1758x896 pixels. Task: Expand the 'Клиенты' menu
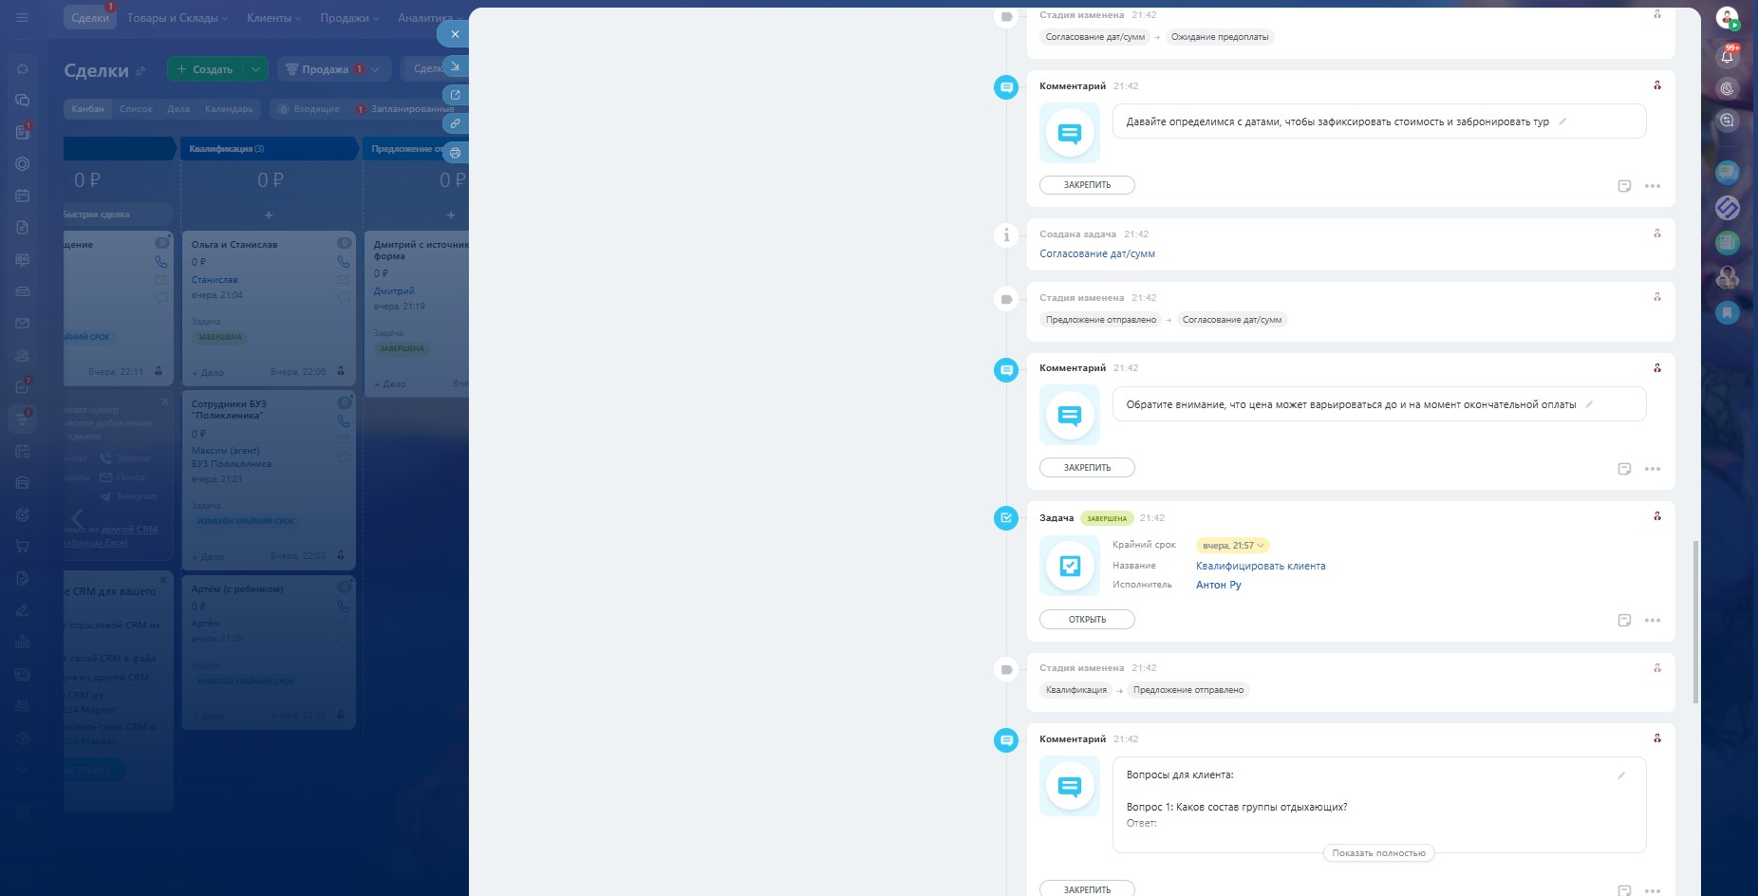(274, 18)
